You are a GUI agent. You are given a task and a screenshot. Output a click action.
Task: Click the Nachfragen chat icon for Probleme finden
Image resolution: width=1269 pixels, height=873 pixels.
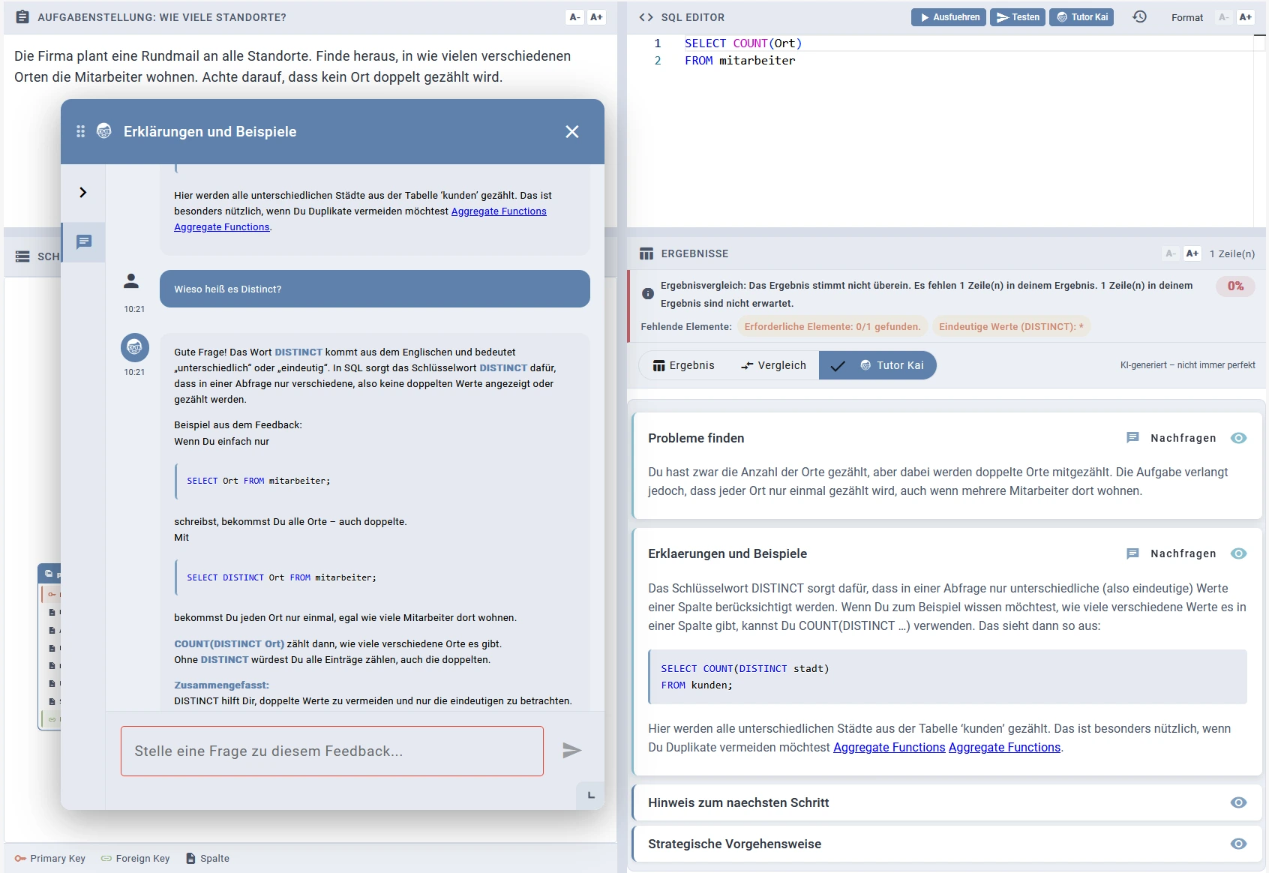(x=1132, y=438)
